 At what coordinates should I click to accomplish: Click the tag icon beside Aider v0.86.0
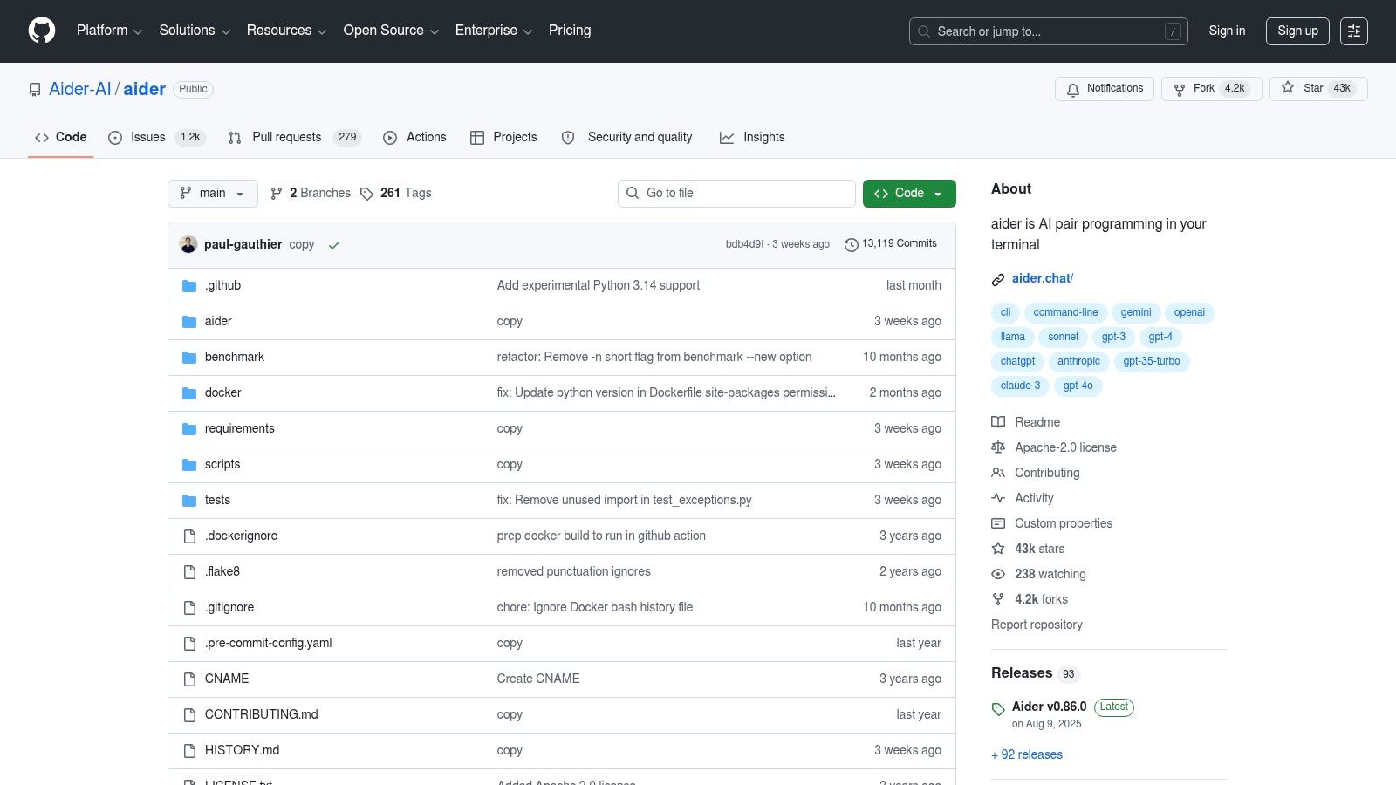tap(998, 709)
